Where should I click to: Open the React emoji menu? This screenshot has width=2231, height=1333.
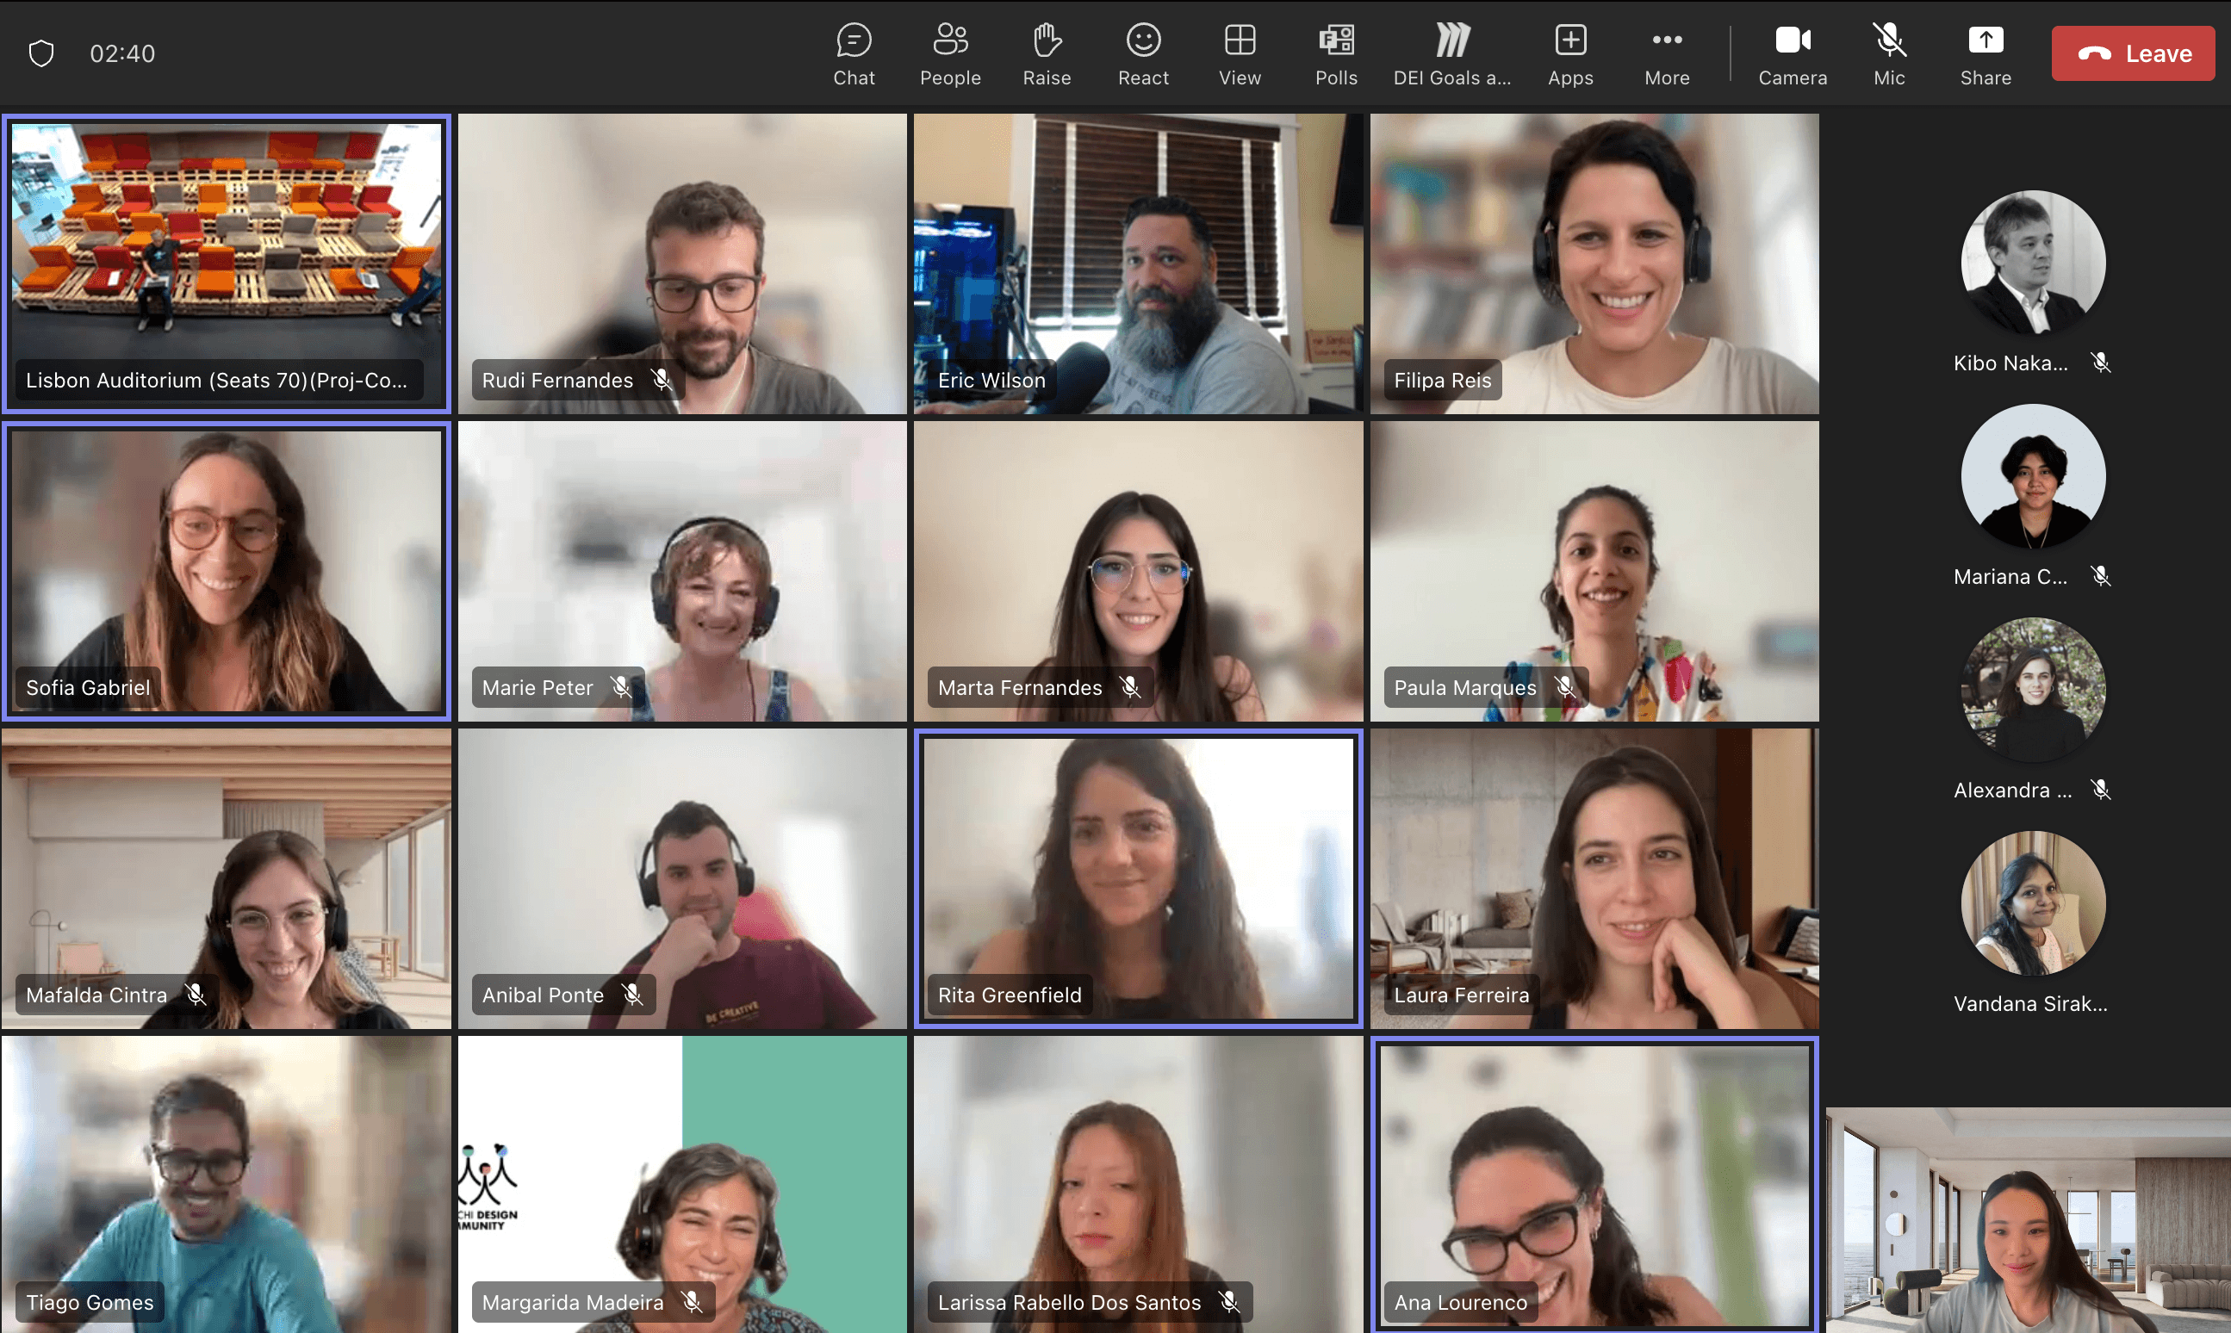click(1142, 54)
